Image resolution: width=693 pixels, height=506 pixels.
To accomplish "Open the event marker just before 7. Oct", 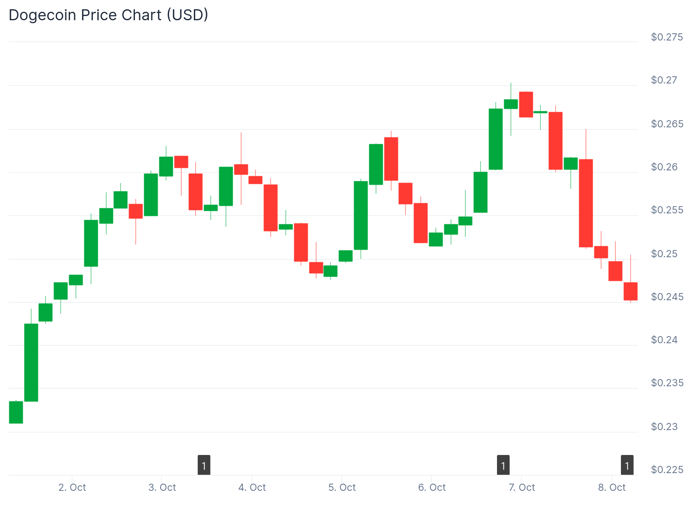I will pyautogui.click(x=503, y=465).
